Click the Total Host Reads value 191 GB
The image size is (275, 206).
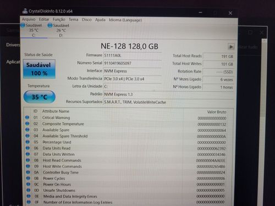click(218, 56)
